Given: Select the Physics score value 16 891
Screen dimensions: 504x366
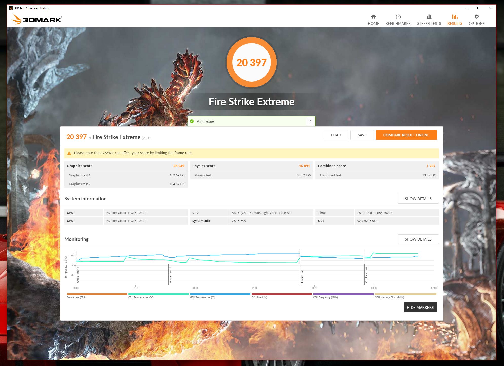Looking at the screenshot, I should coord(304,166).
